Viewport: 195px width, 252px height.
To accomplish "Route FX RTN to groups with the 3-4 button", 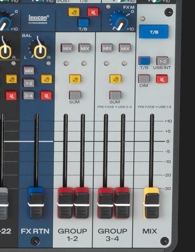I will pyautogui.click(x=28, y=96).
